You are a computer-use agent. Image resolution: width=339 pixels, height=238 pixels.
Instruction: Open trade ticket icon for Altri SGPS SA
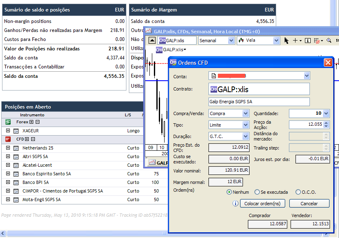[x=16, y=157]
